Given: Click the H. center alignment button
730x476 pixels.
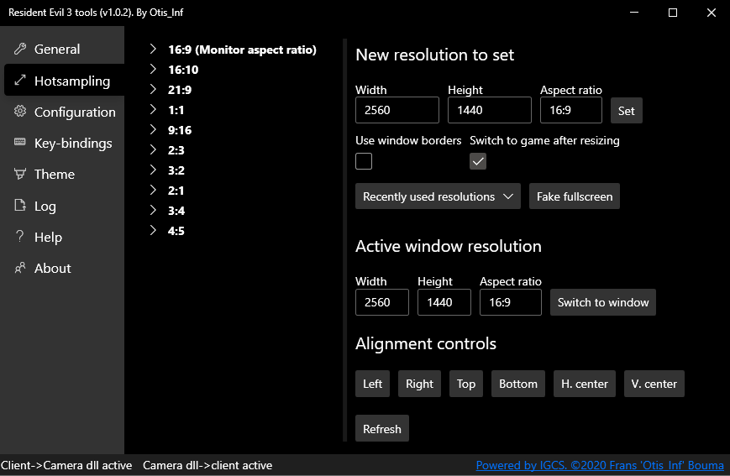Looking at the screenshot, I should click(x=585, y=384).
